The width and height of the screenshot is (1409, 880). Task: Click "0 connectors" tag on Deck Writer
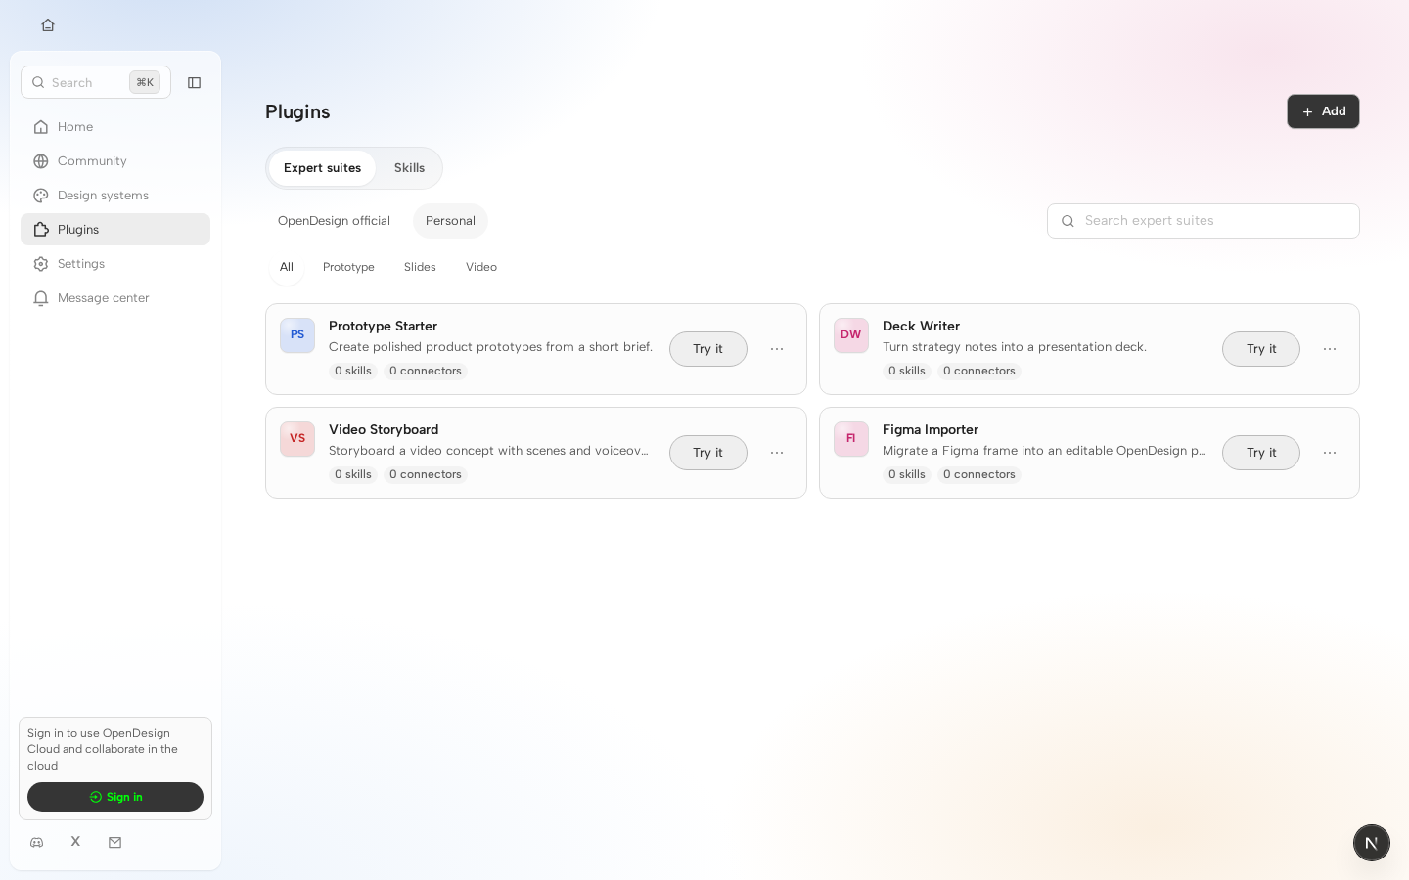pos(979,372)
